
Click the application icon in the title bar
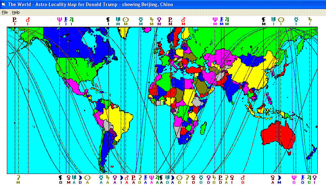(x=4, y=4)
